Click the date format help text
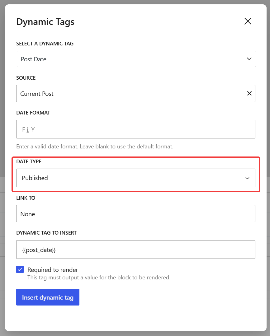 [x=95, y=147]
